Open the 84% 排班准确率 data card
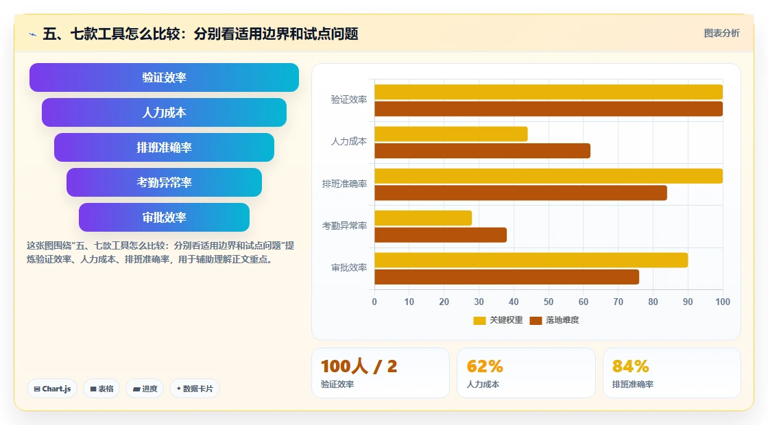Screen dimensions: 768x425 [x=671, y=373]
